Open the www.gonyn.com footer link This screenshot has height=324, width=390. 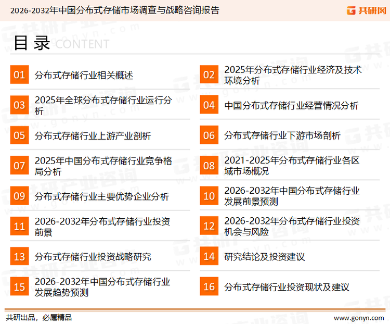click(x=359, y=318)
